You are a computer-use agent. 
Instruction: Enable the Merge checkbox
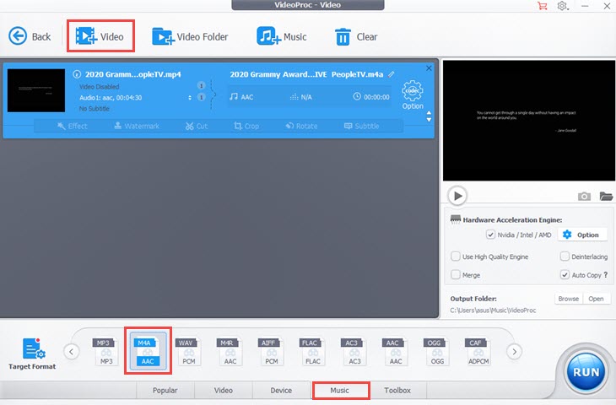(x=456, y=274)
